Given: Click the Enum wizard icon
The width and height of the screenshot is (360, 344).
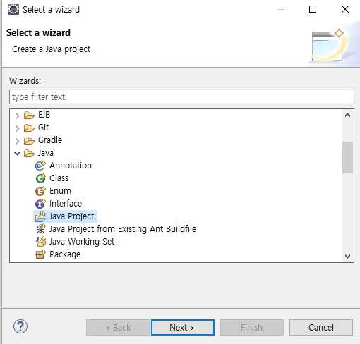Looking at the screenshot, I should point(40,191).
